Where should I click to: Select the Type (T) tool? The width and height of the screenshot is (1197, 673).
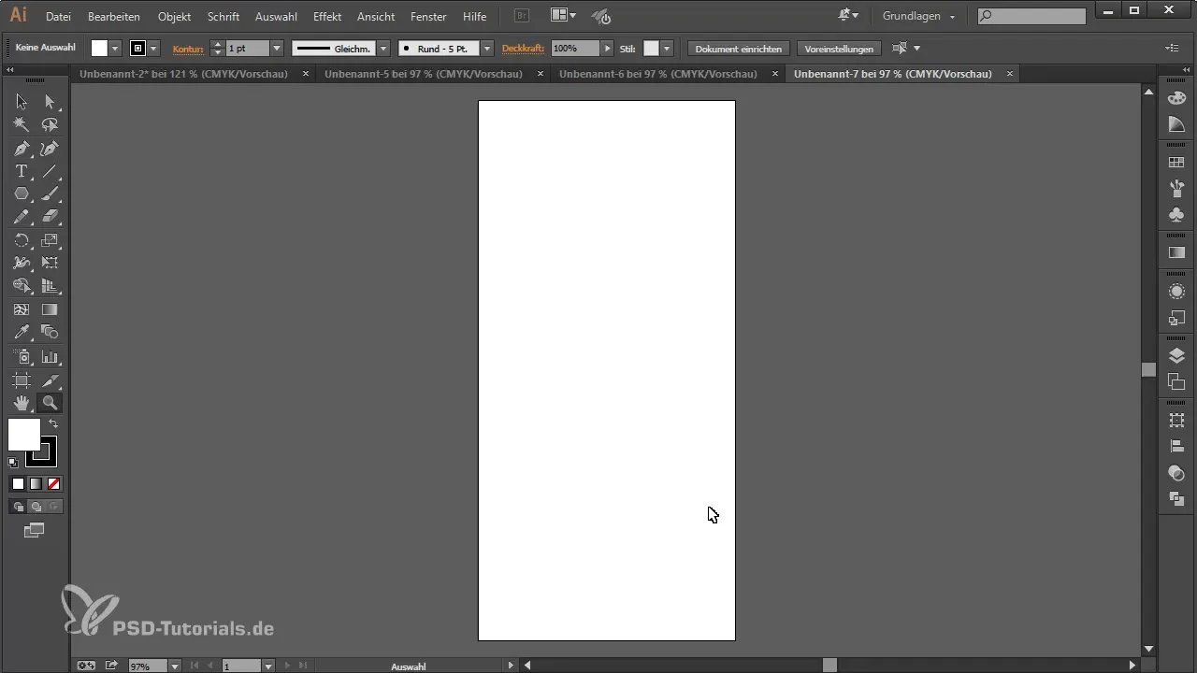22,172
